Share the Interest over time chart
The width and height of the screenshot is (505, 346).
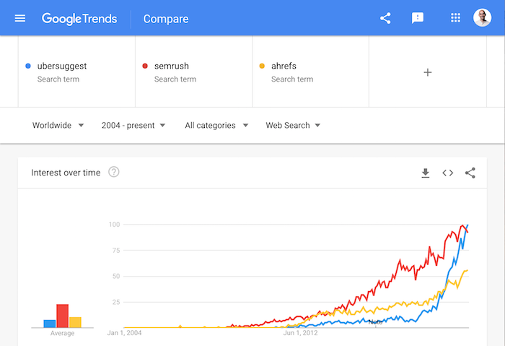pyautogui.click(x=470, y=173)
